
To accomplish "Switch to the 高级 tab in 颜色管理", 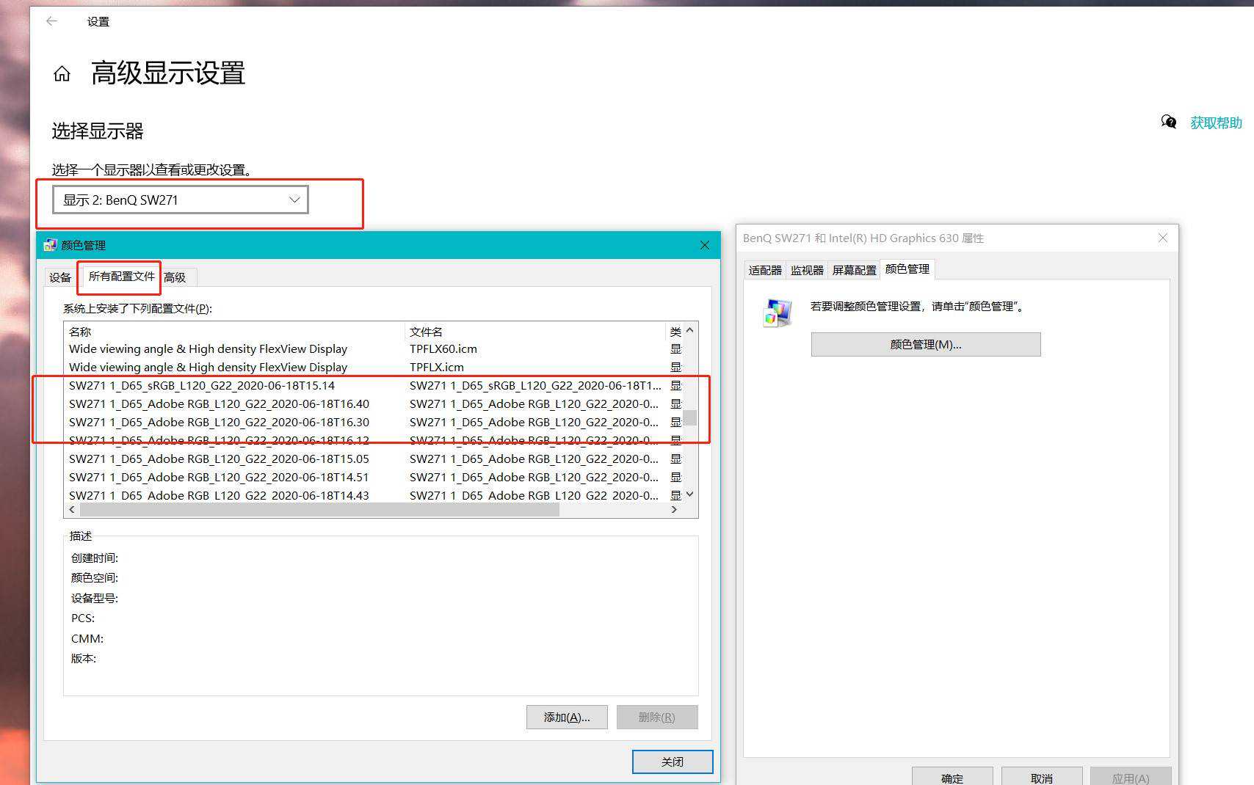I will pos(175,277).
